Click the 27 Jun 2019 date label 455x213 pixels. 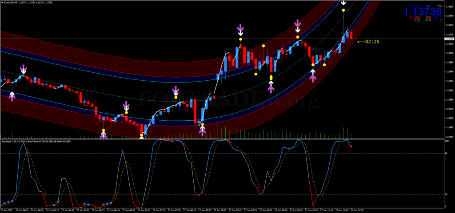click(5, 210)
